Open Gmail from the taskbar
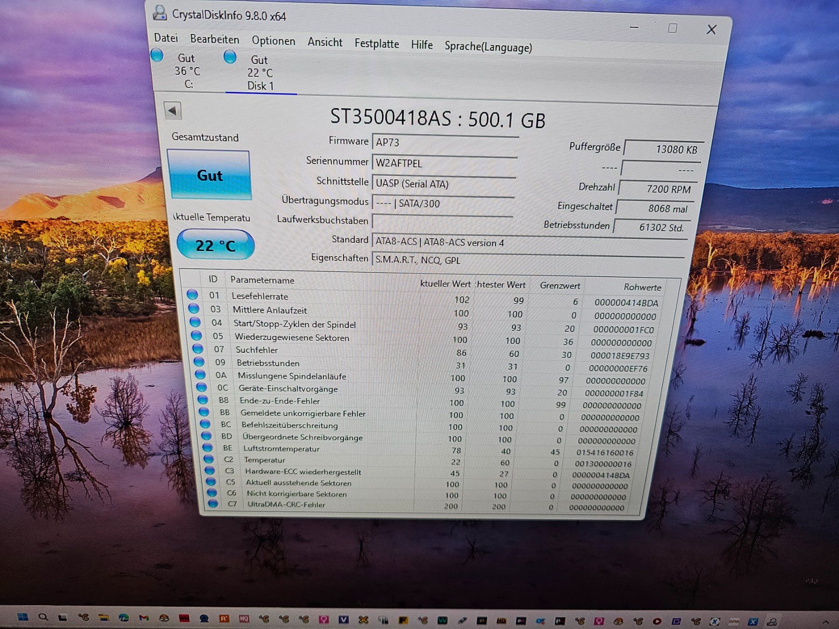The image size is (839, 629). click(x=144, y=618)
